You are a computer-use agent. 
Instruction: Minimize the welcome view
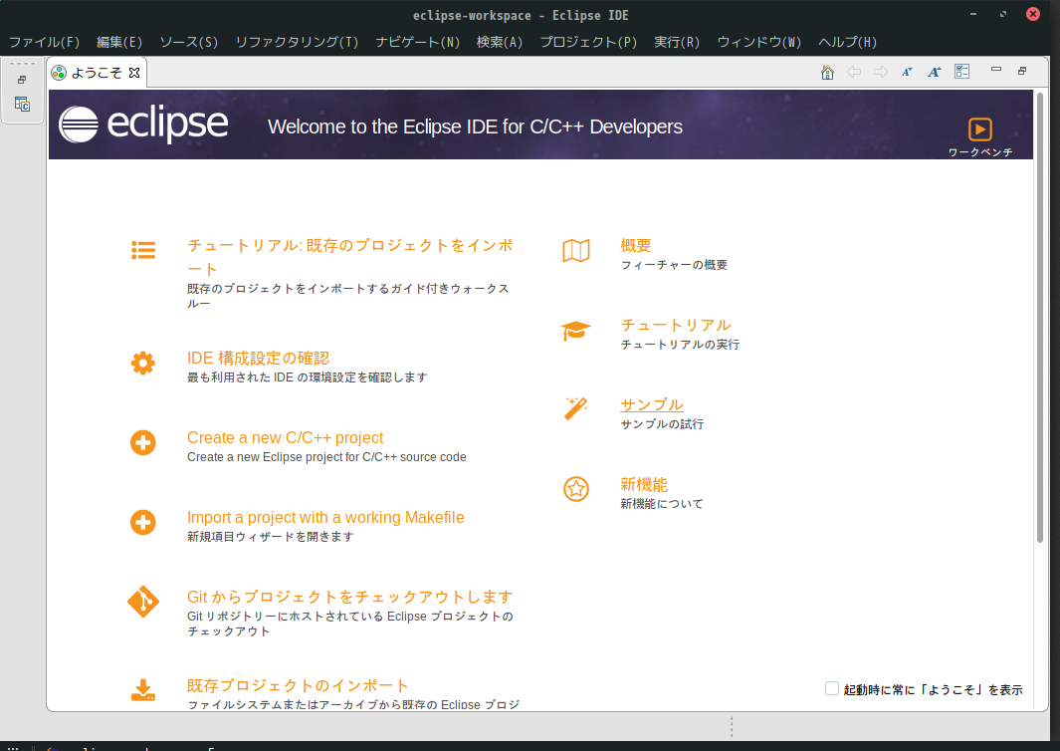[x=995, y=69]
